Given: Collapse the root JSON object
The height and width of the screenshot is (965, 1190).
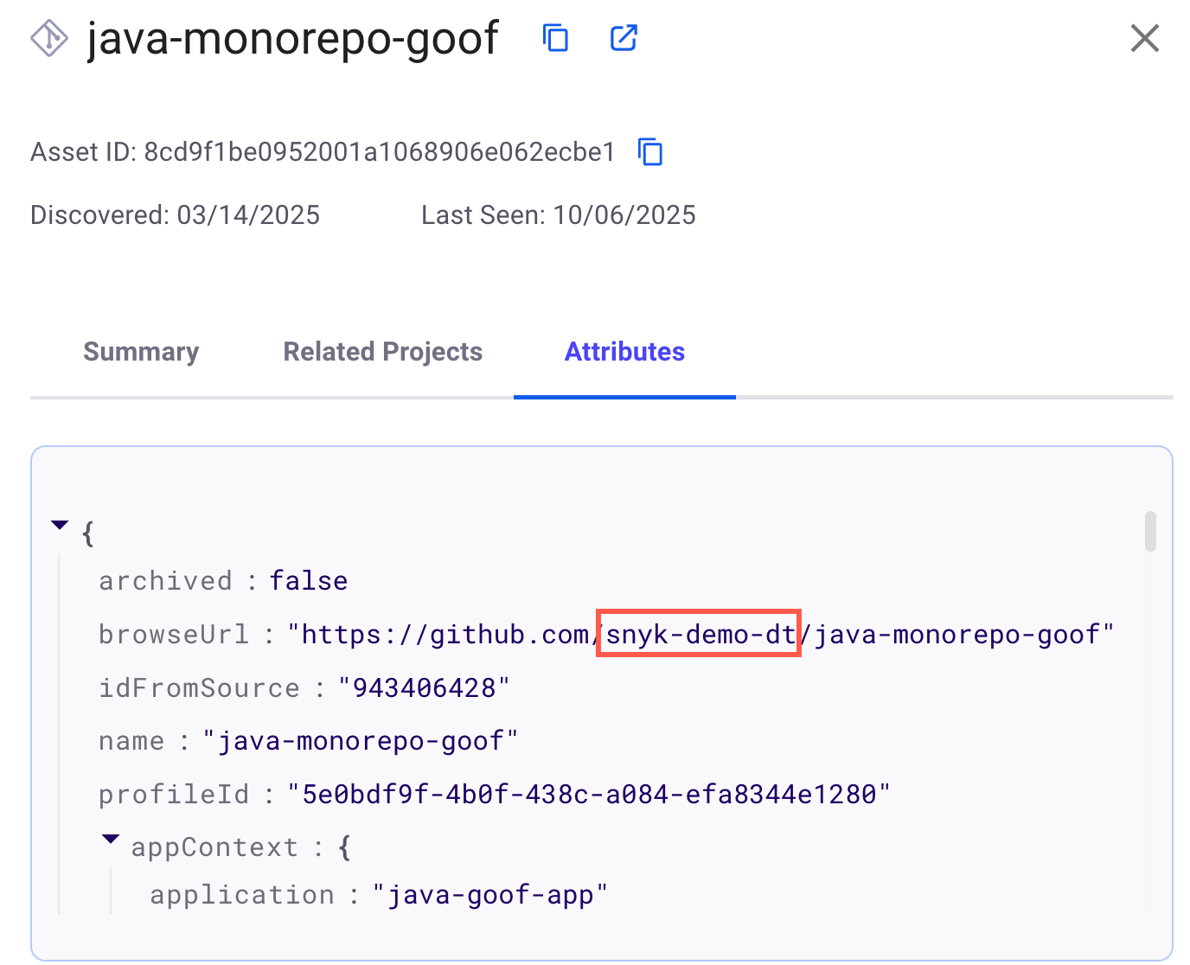Looking at the screenshot, I should pyautogui.click(x=60, y=525).
